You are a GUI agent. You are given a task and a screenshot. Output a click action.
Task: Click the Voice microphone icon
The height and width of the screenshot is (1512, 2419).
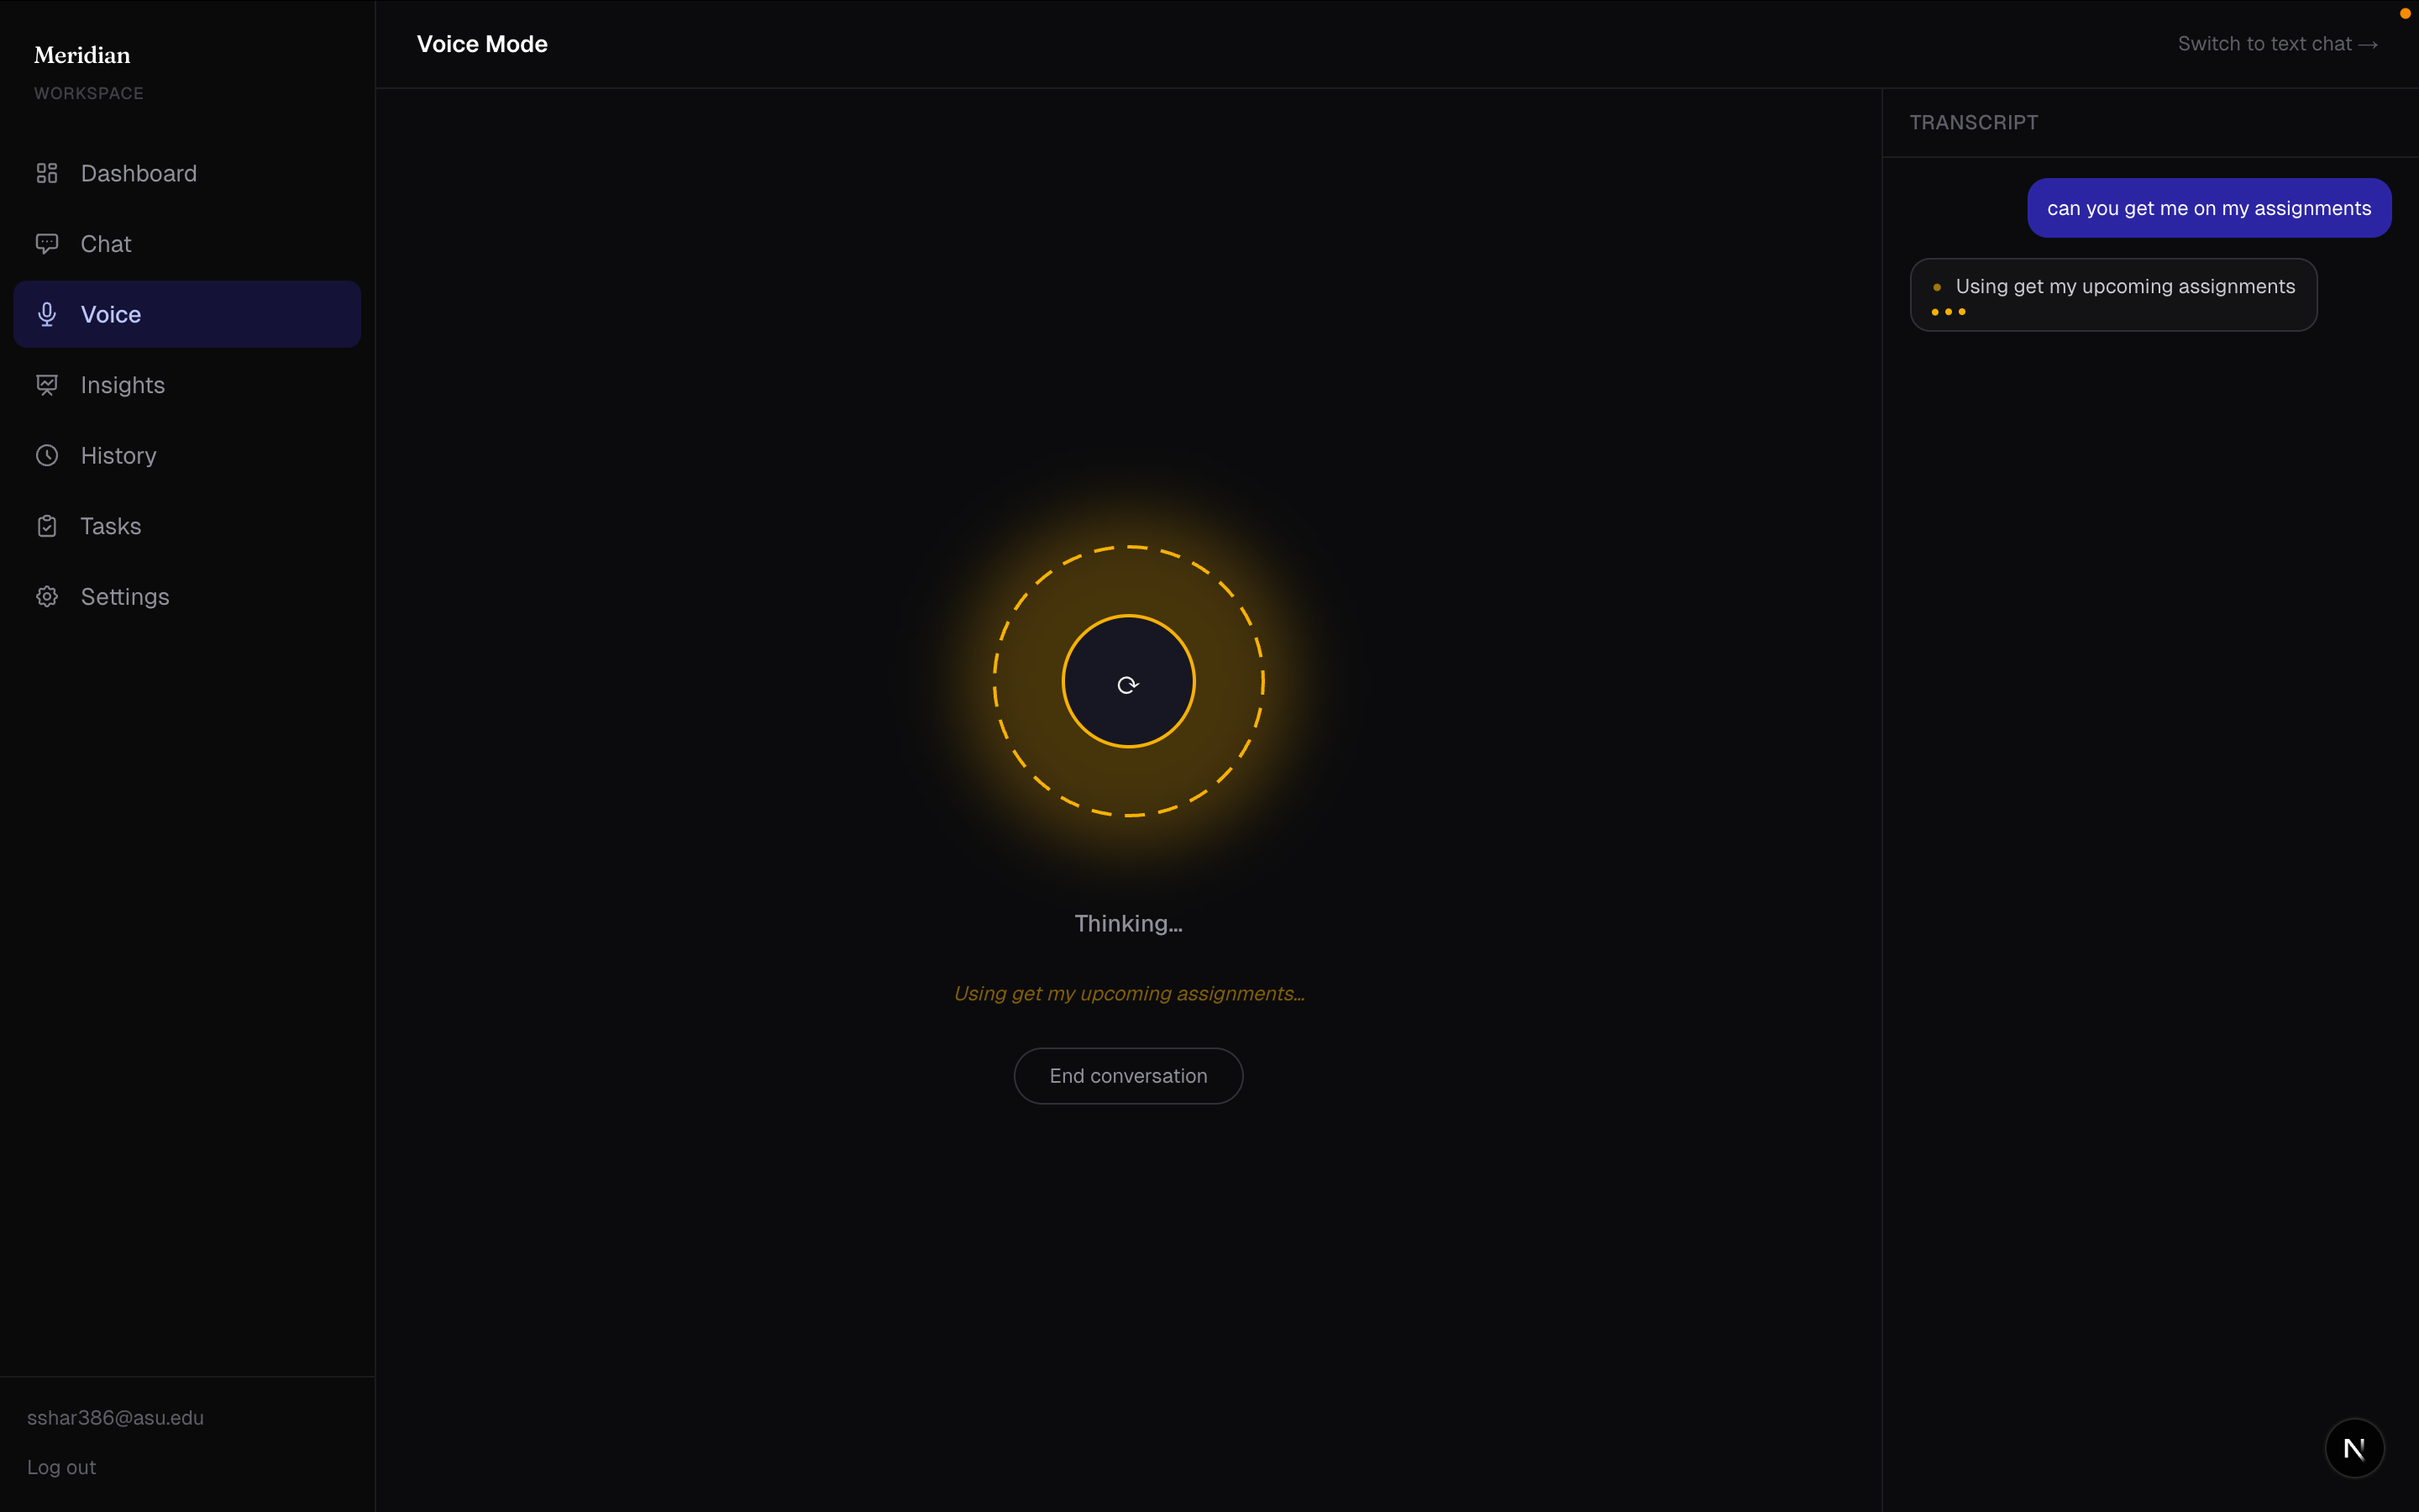47,314
